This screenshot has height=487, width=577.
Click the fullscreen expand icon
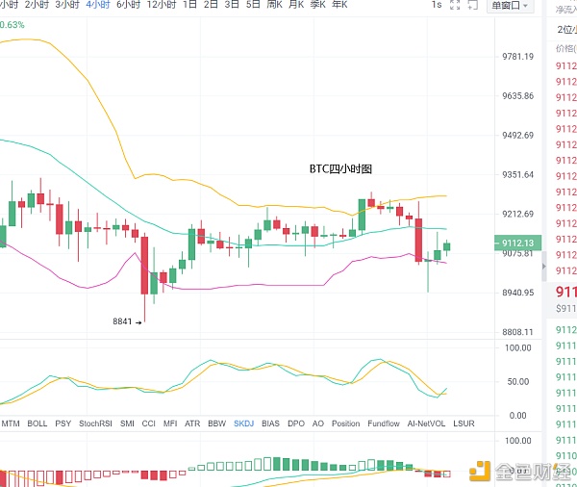[455, 5]
